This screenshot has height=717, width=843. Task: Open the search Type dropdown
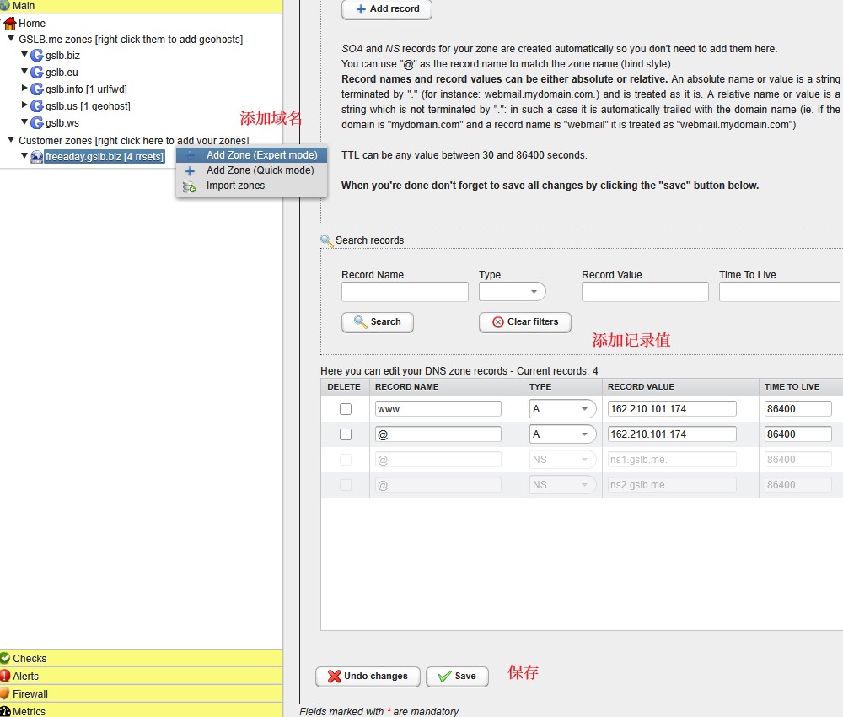tap(512, 292)
